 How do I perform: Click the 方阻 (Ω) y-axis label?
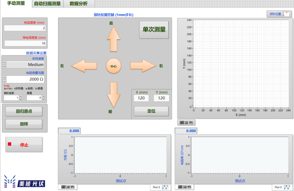[65, 155]
